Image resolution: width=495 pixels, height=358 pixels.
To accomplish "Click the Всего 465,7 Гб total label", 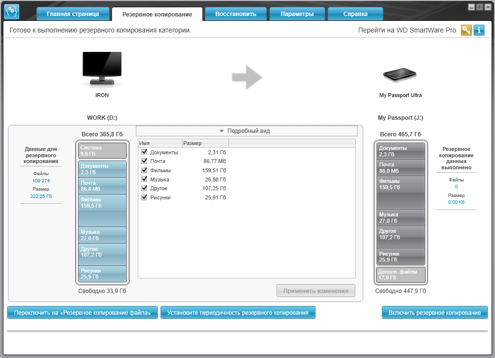I will [400, 134].
